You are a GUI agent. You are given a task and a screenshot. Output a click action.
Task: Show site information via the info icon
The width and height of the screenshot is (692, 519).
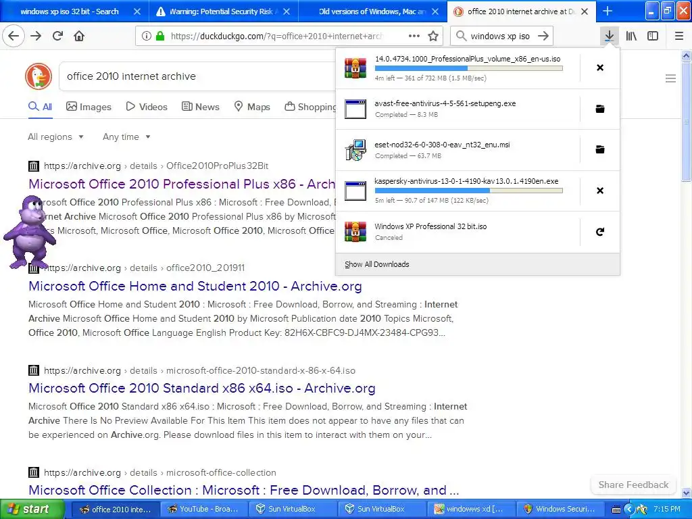click(147, 36)
